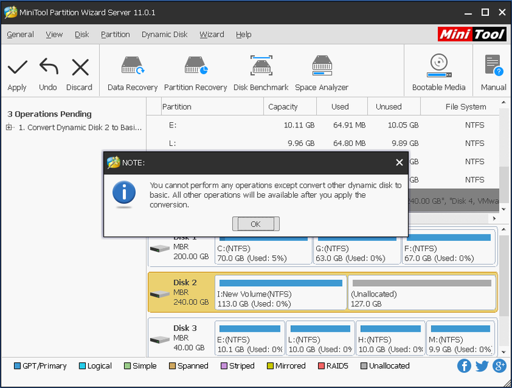Select H:(NTFS) partition on Disk 3
Viewport: 512px width, 388px height.
tap(390, 338)
